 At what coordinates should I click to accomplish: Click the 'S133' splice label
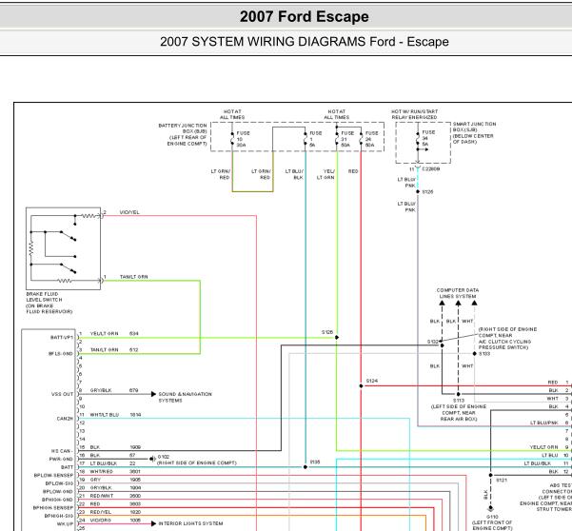[484, 354]
